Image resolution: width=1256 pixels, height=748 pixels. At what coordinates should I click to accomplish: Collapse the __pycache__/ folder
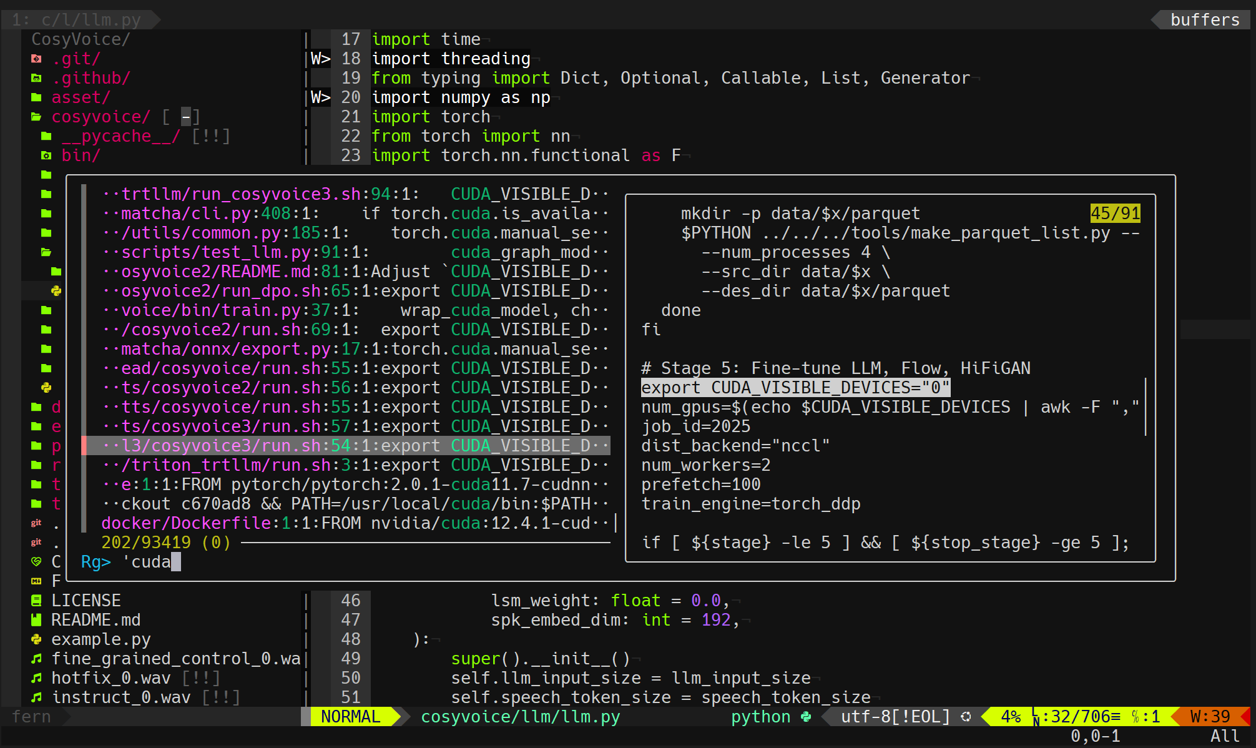point(119,136)
